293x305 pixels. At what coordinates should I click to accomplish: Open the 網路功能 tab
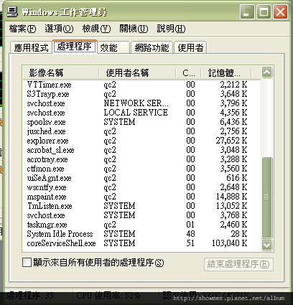pos(152,47)
